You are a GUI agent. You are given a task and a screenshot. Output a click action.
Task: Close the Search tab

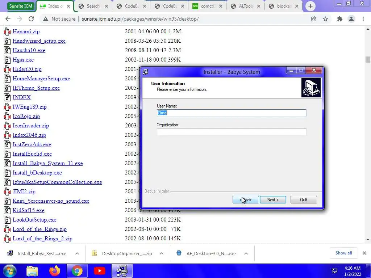(x=107, y=6)
